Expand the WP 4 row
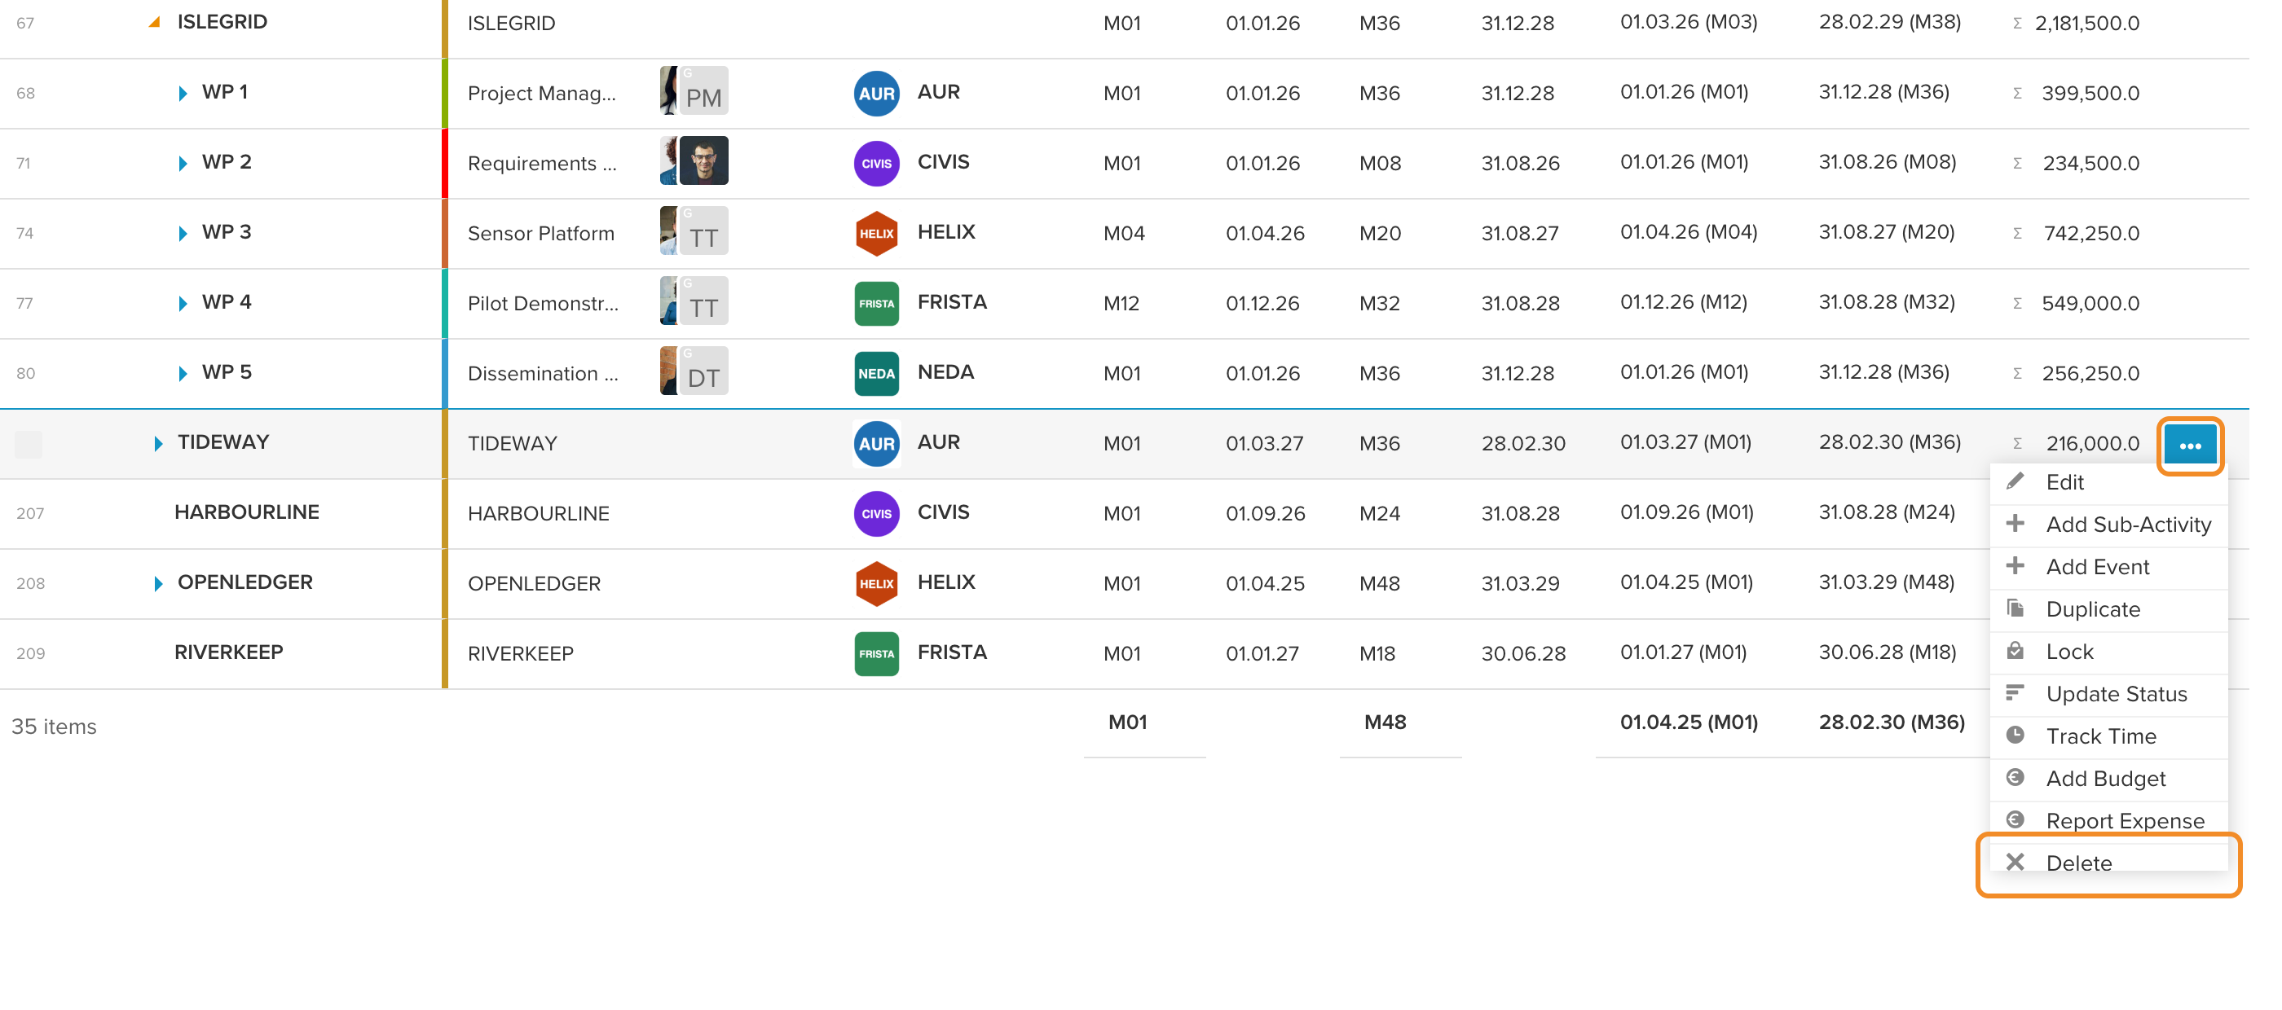The width and height of the screenshot is (2282, 1010). [x=183, y=303]
